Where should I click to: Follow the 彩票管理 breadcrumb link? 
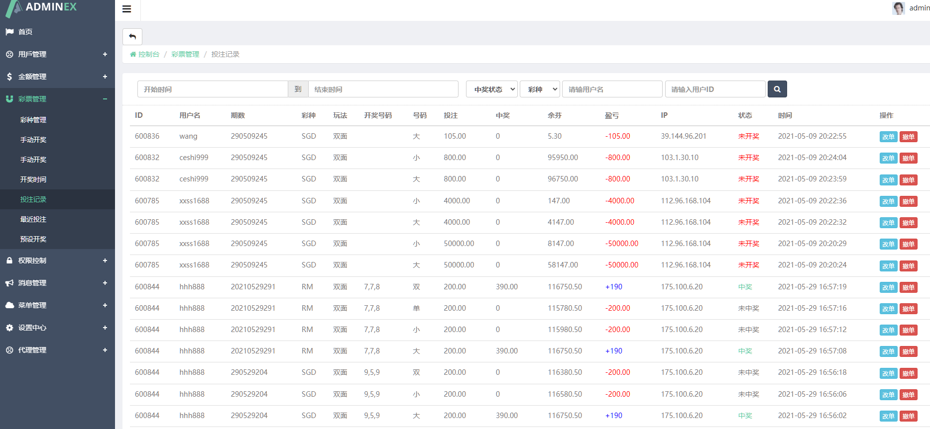point(185,54)
